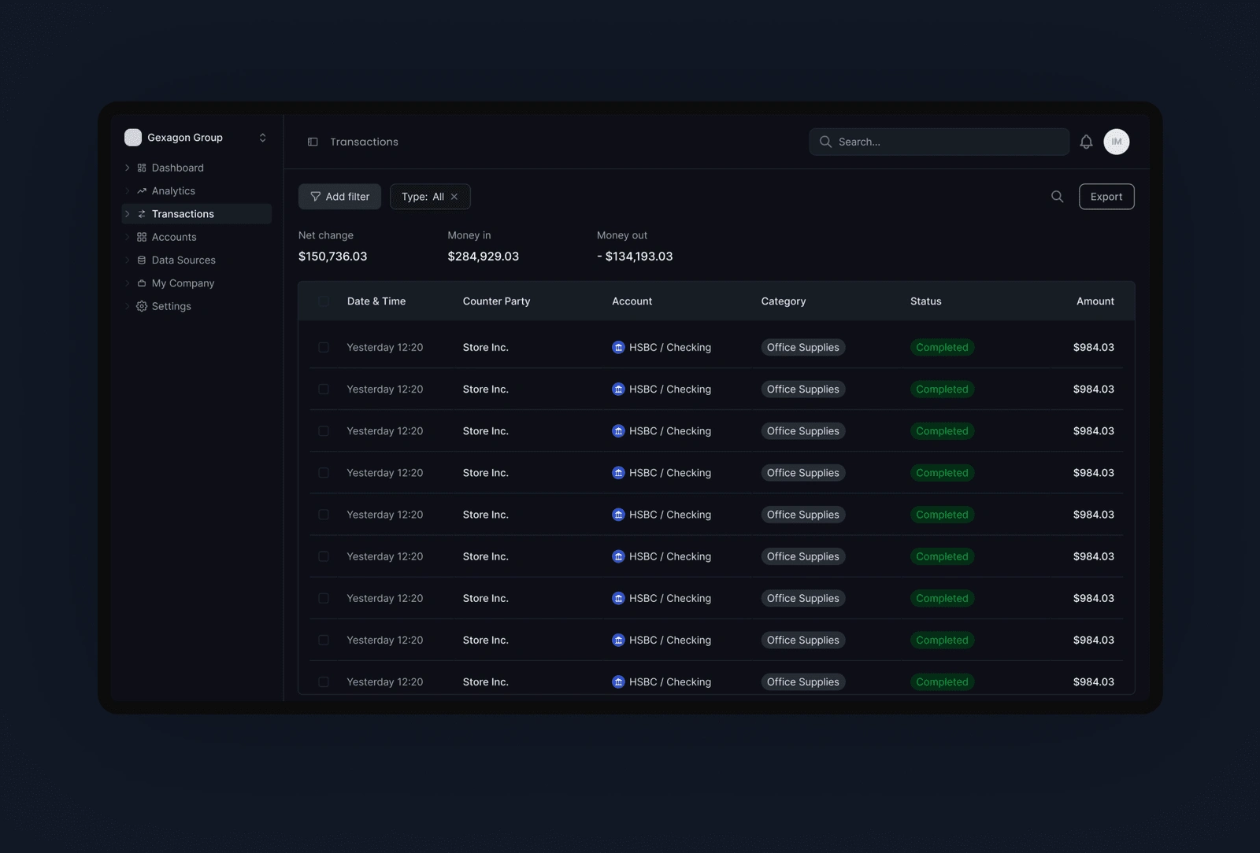Remove the Type: All filter with X
1260x853 pixels.
[454, 197]
